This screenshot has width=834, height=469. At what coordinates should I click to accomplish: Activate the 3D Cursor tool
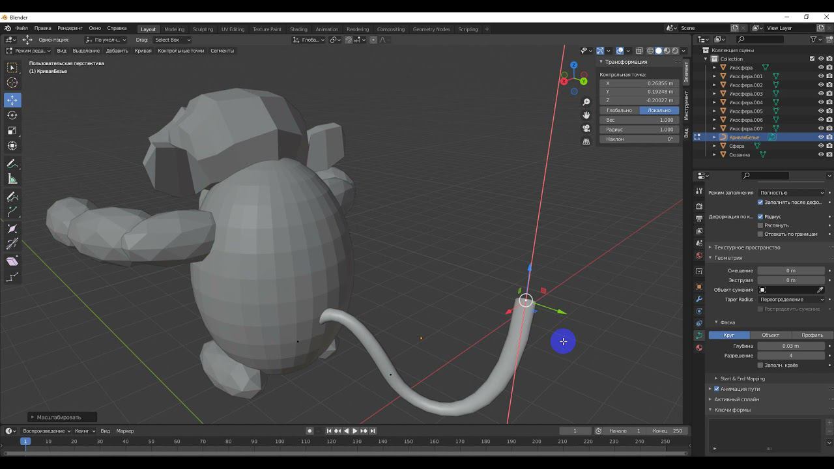(x=12, y=83)
